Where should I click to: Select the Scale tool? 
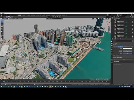point(2,31)
